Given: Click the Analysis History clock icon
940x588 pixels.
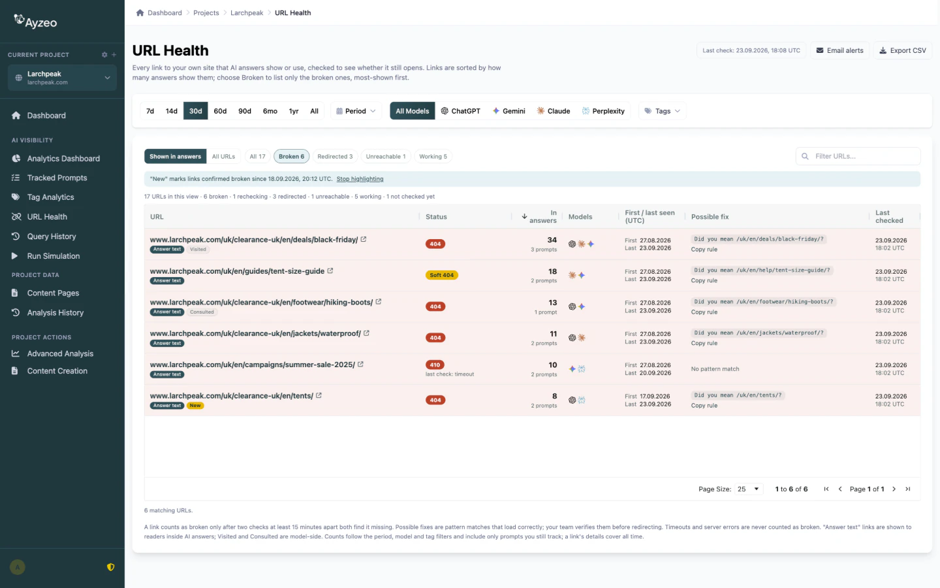Looking at the screenshot, I should (15, 313).
